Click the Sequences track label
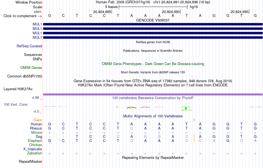263x168 pixels. [33, 55]
